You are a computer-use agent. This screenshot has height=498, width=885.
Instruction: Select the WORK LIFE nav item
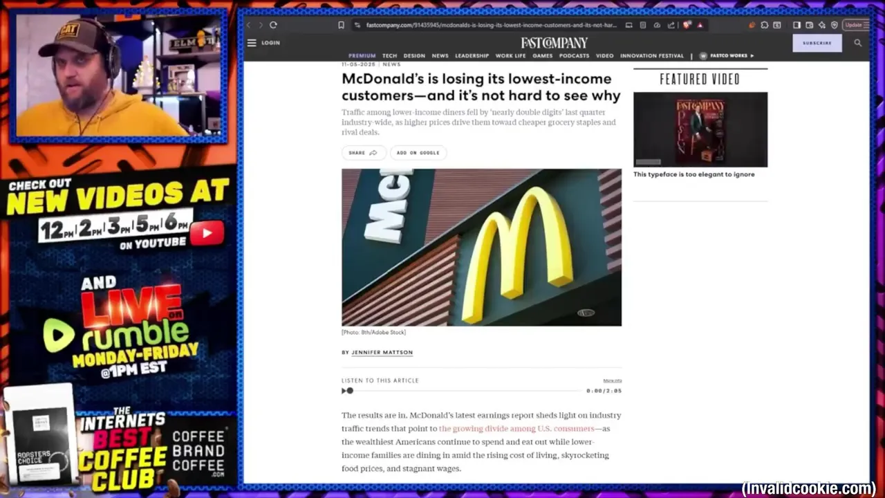click(x=510, y=56)
